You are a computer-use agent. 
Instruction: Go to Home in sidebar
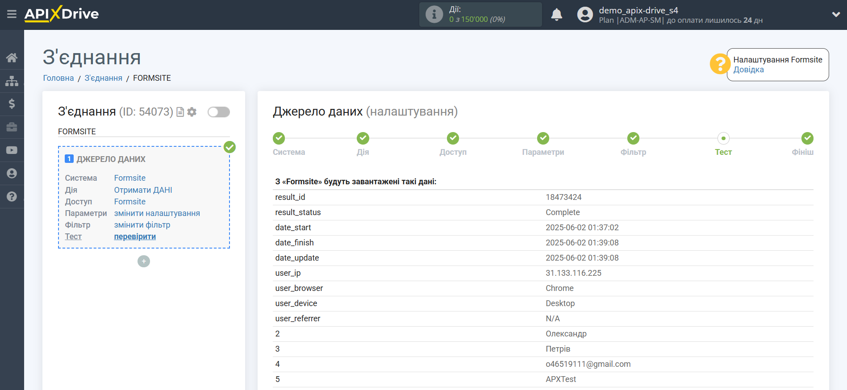click(x=12, y=58)
